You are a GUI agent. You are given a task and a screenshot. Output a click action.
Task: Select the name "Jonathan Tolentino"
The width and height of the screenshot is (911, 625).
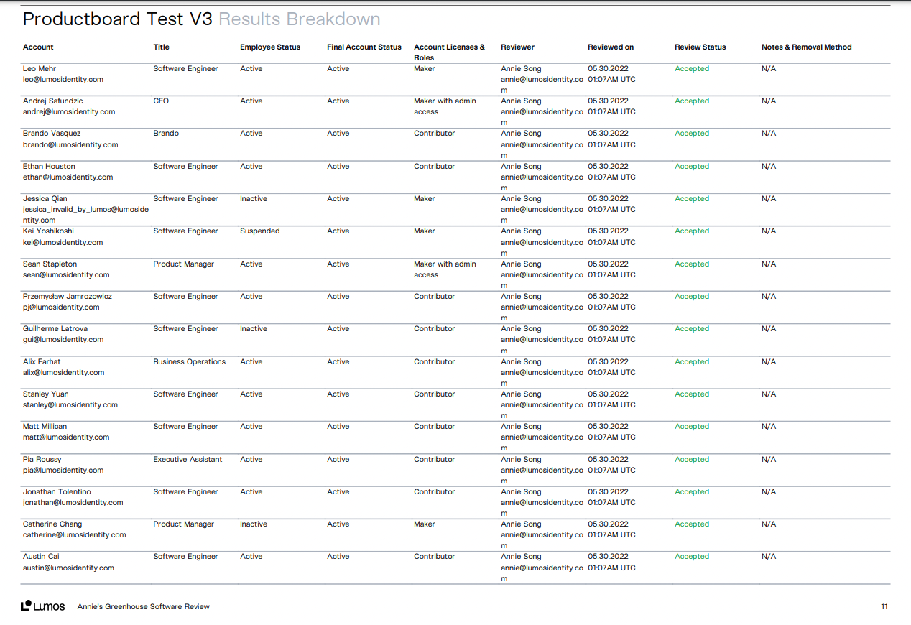pos(57,492)
